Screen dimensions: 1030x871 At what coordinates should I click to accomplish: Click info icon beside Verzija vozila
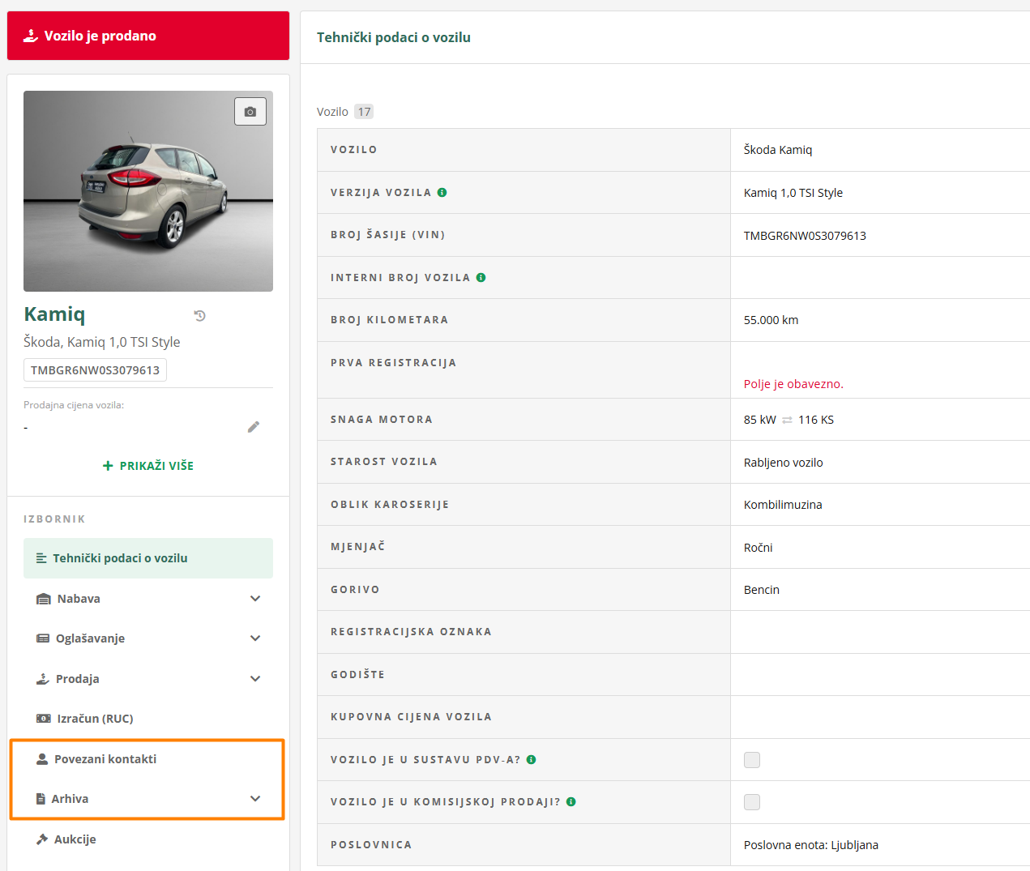442,193
